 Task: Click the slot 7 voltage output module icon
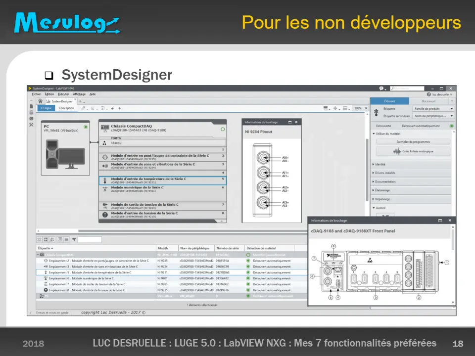click(x=105, y=206)
